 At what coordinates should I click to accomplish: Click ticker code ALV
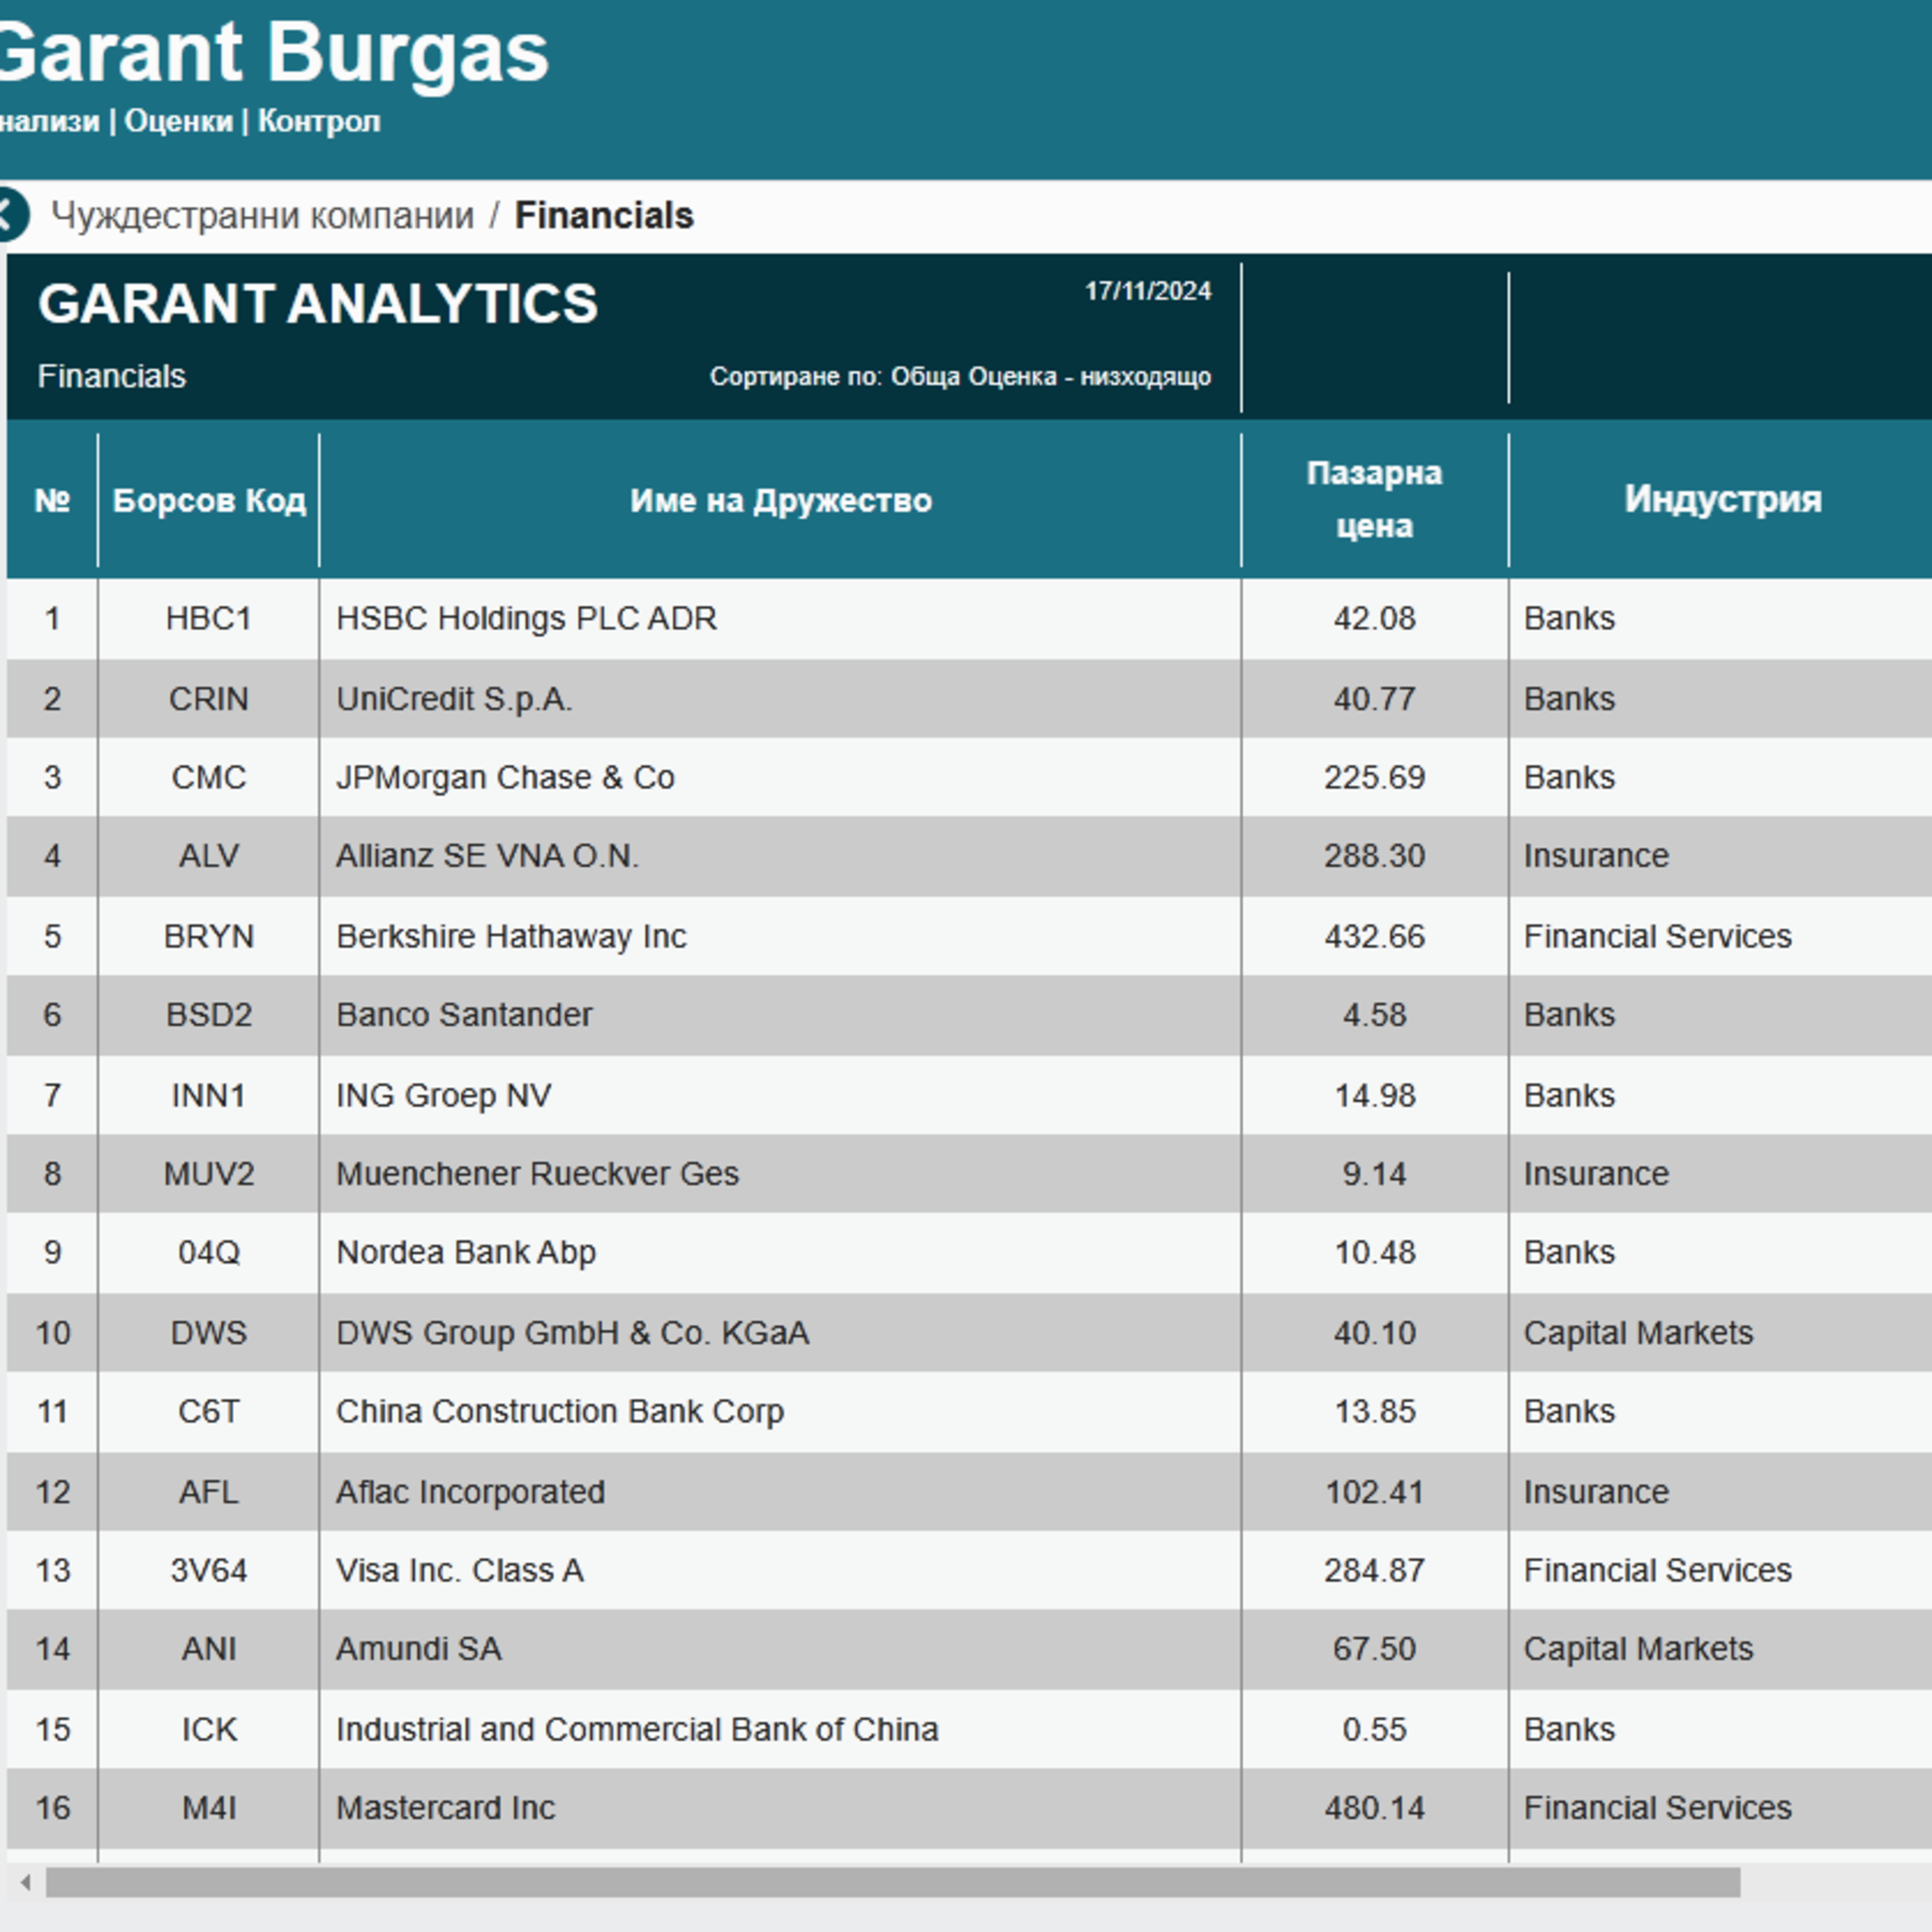208,856
